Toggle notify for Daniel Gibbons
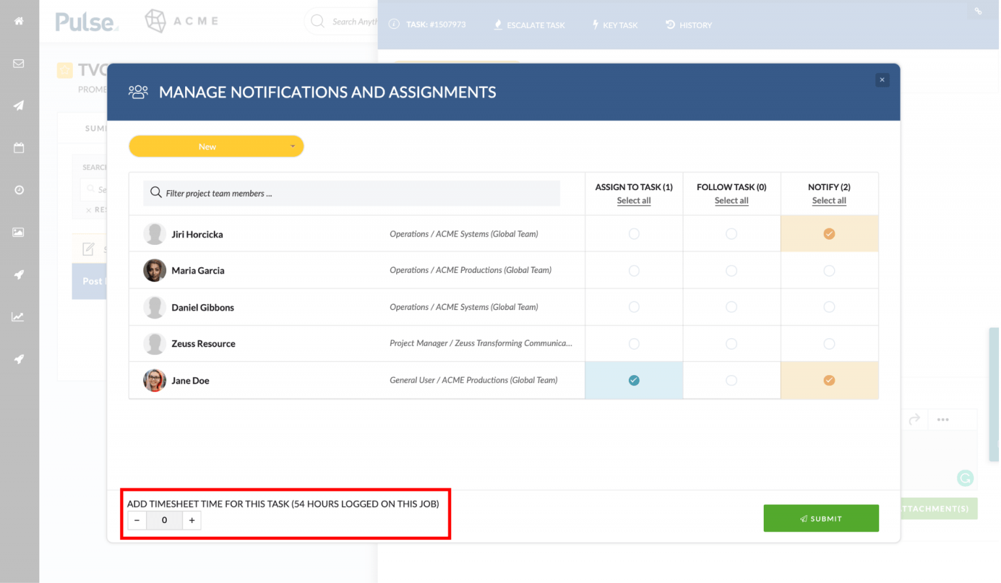The height and width of the screenshot is (583, 1001). (828, 307)
